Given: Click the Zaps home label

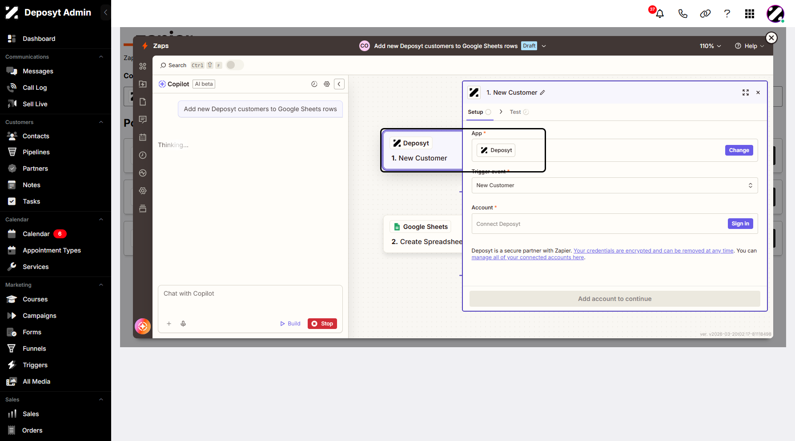Looking at the screenshot, I should (161, 46).
